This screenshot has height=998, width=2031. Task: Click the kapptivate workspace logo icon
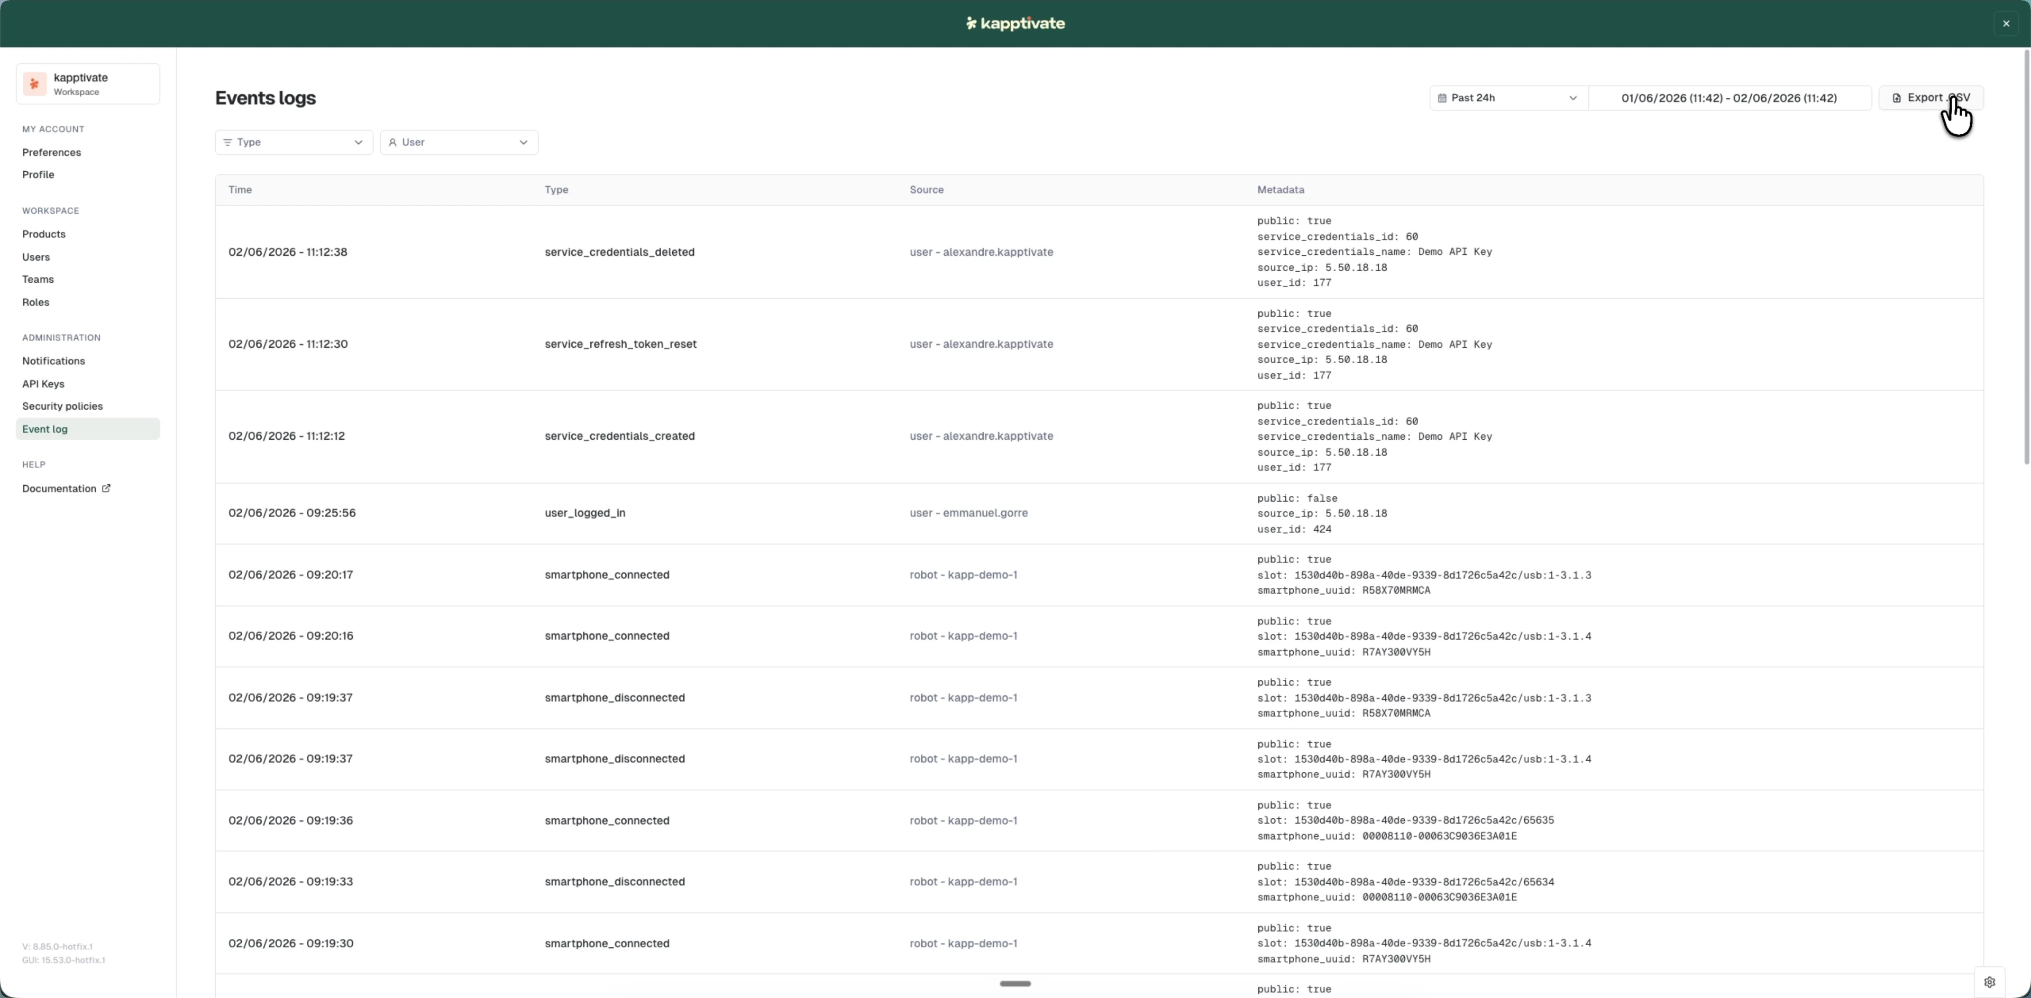(35, 84)
